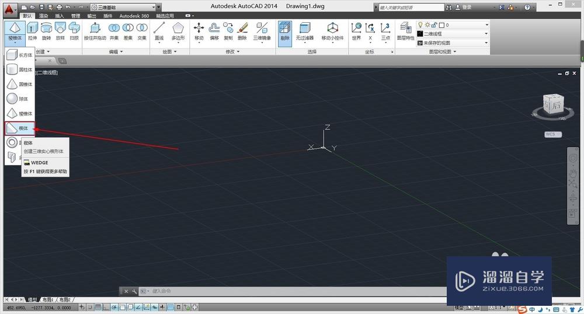Screen dimensions: 584x314
Task: Open the Help question mark button
Action: [x=527, y=7]
